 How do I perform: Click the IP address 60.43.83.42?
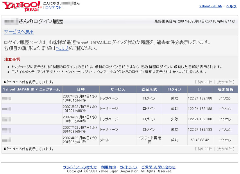pos(200,140)
